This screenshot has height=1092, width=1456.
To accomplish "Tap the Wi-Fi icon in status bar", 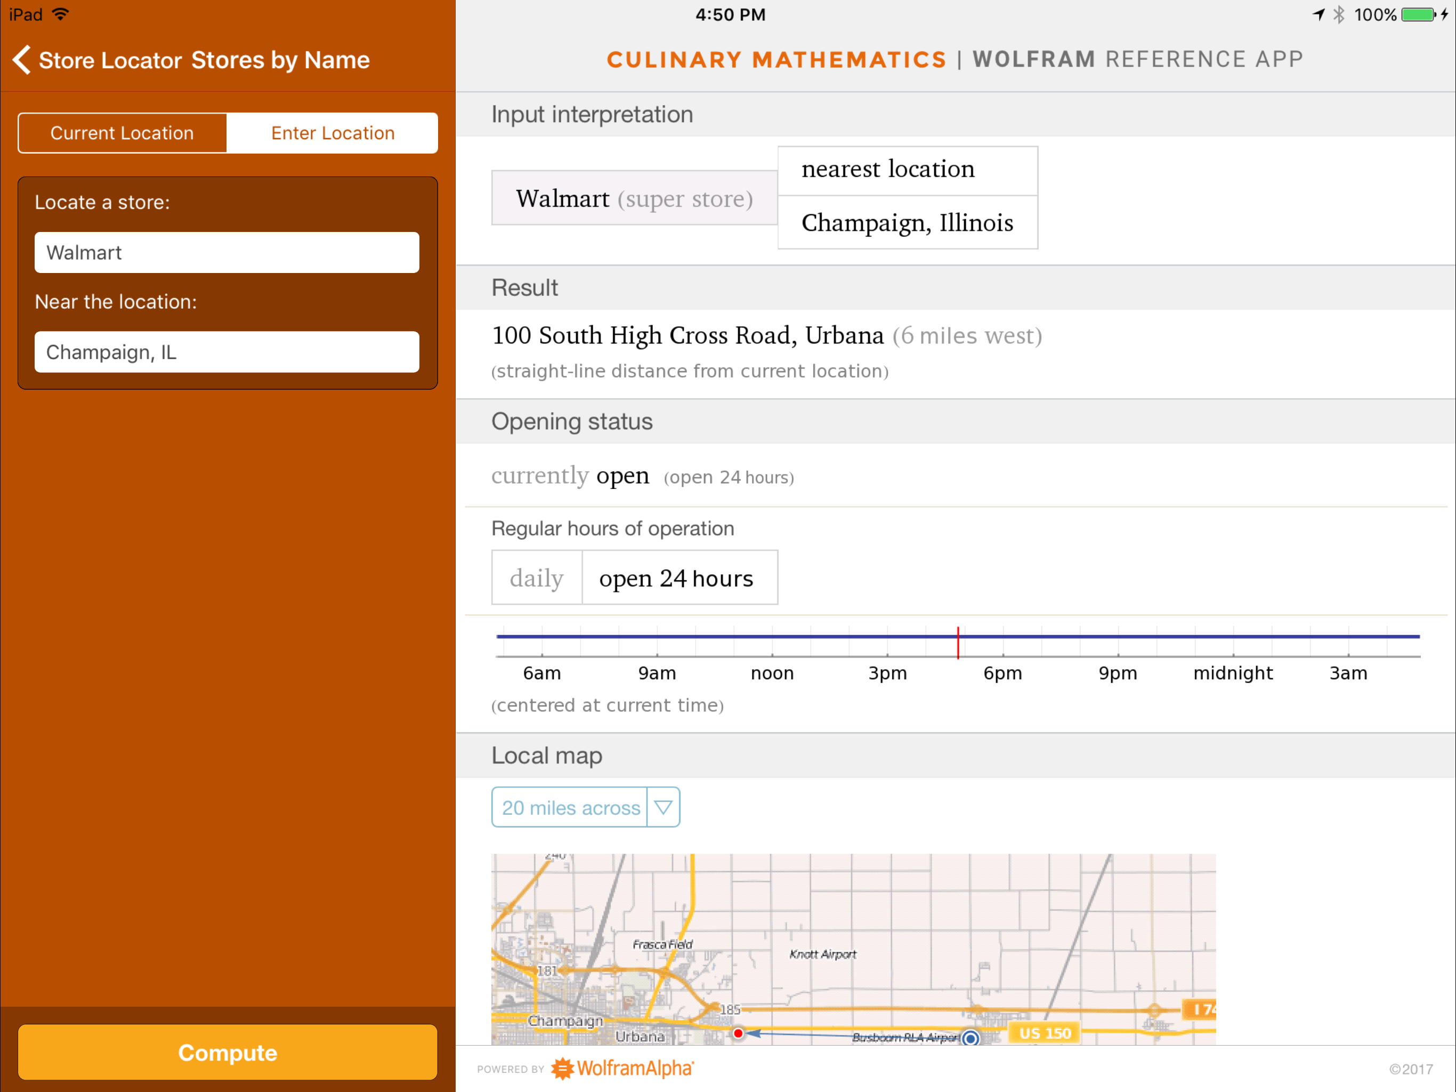I will point(61,14).
